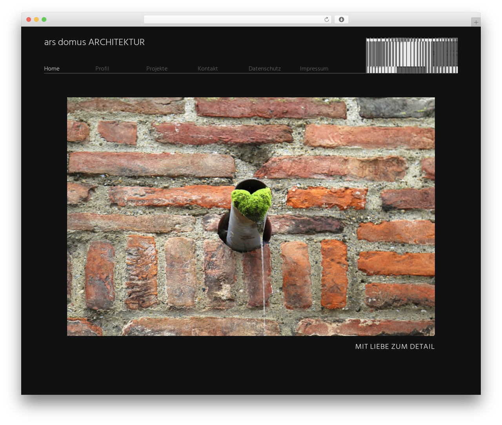Click the page reload icon

tap(326, 20)
